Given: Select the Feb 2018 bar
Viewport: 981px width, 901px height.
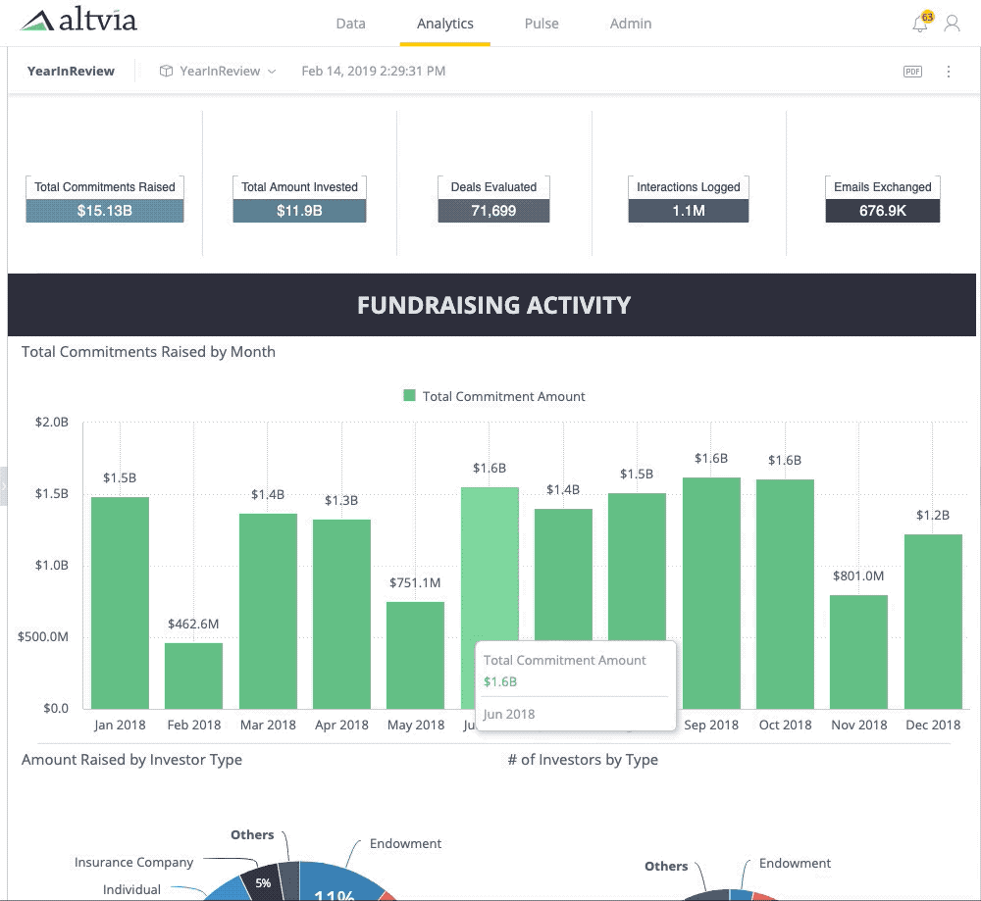Looking at the screenshot, I should [x=194, y=676].
